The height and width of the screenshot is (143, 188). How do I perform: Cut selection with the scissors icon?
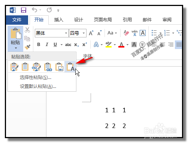point(27,30)
